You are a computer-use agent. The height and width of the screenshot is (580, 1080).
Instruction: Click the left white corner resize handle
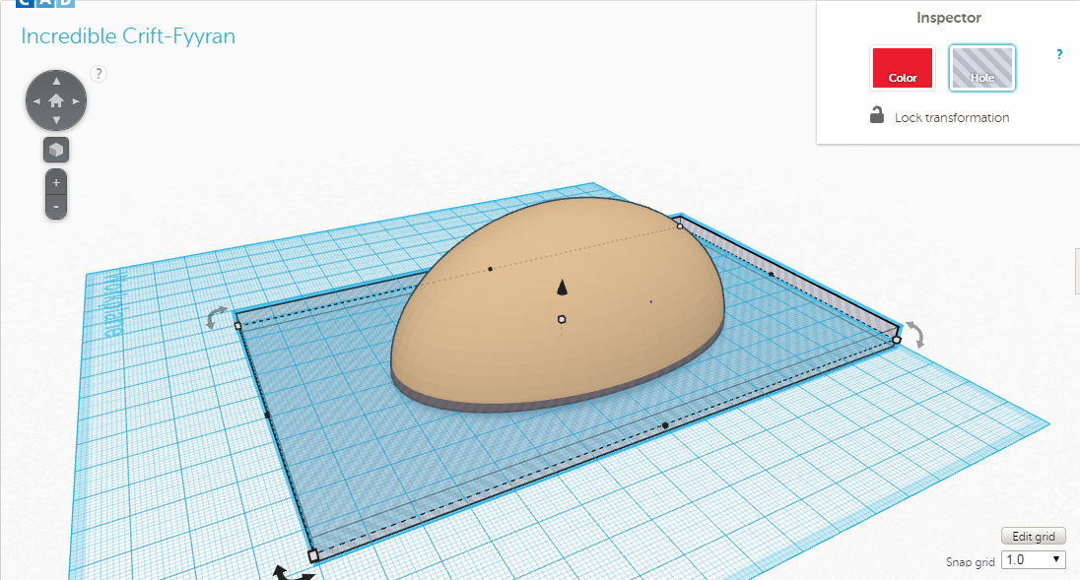pos(238,326)
